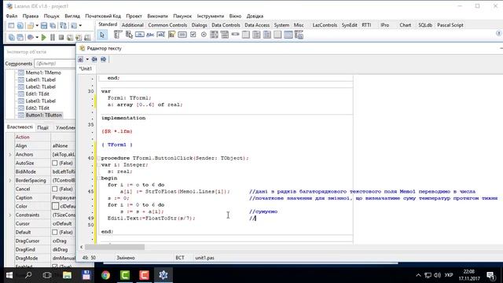Select the pointer selection tool in palette
503x283 pixels.
(x=102, y=35)
